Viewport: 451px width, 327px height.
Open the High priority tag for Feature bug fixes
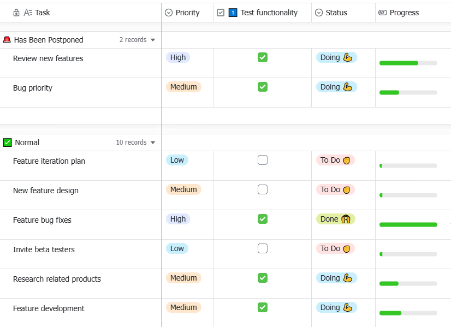point(178,219)
